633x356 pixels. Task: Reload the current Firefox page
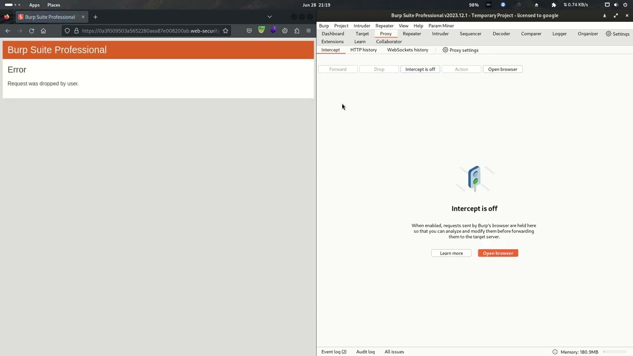click(x=32, y=31)
